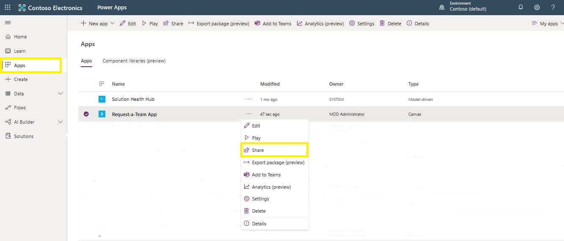This screenshot has width=564, height=241.
Task: Click Share in the command bar
Action: (173, 24)
